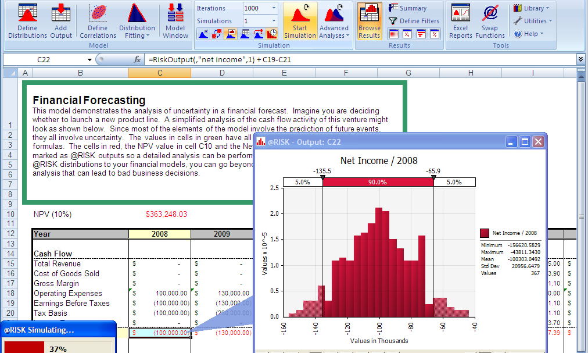Click insert function fx icon
The image size is (588, 353).
coord(137,59)
